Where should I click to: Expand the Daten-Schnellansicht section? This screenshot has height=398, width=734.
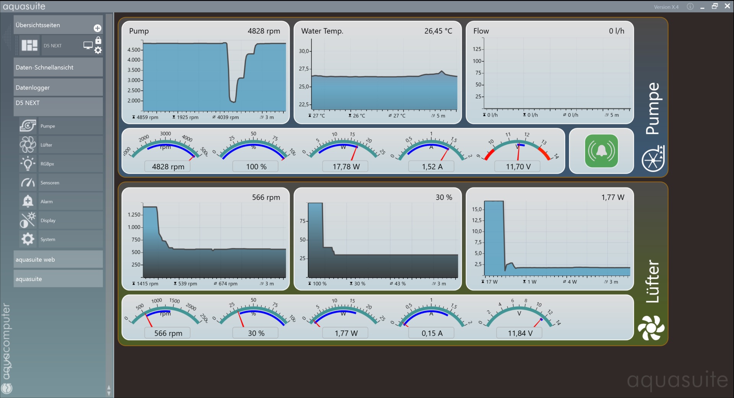(58, 67)
